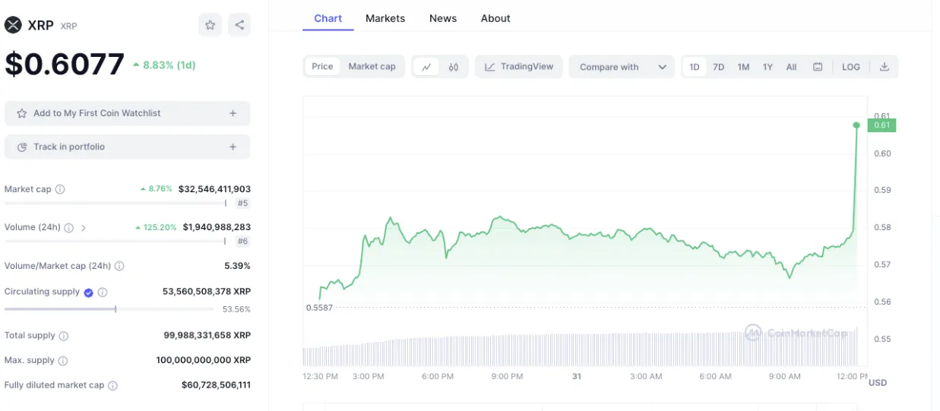Viewport: 940px width, 411px height.
Task: Open the share icon next to XRP
Action: click(239, 25)
